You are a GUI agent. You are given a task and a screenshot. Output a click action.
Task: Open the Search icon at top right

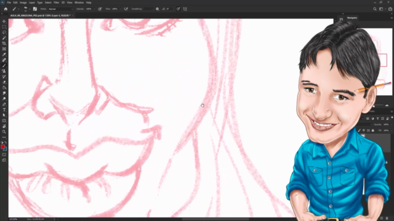pos(375,9)
